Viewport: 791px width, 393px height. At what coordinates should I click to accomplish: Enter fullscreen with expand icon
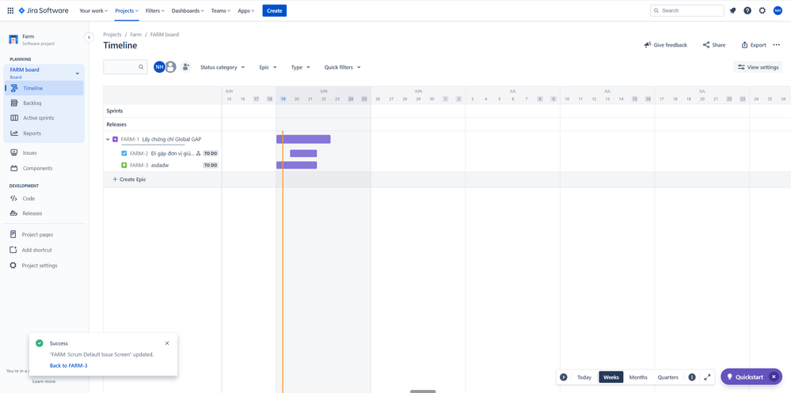click(x=707, y=377)
